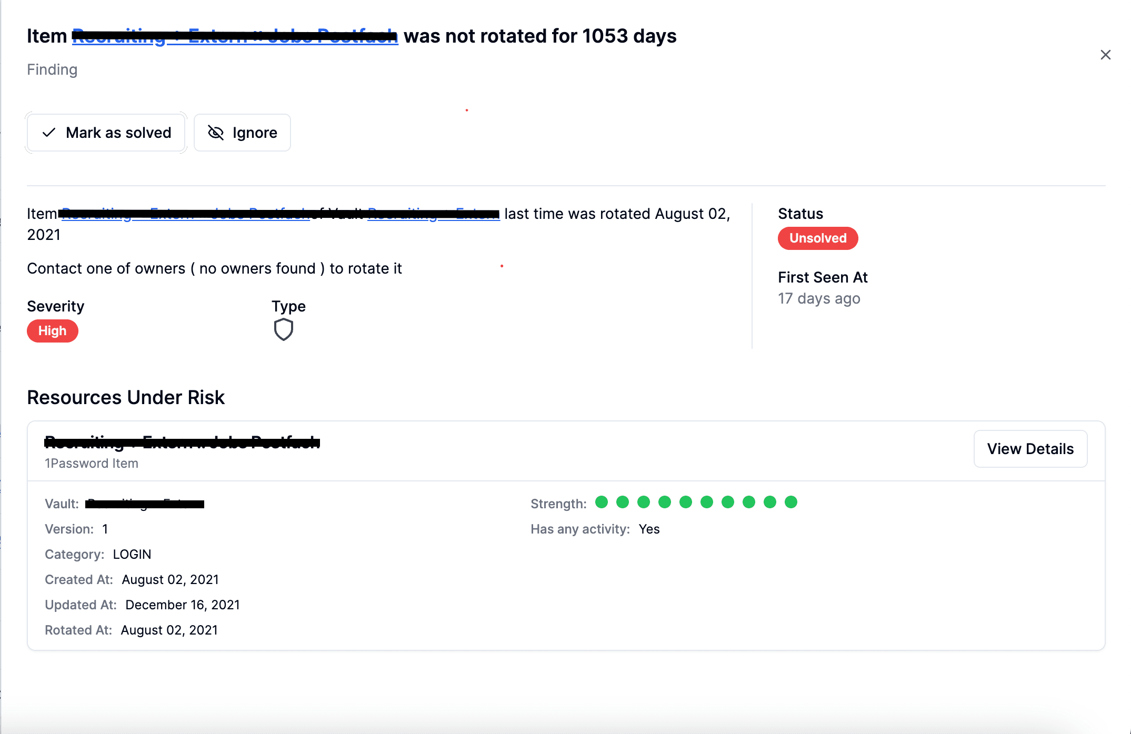The height and width of the screenshot is (734, 1131).
Task: Click the Rotated At date value
Action: click(x=169, y=630)
